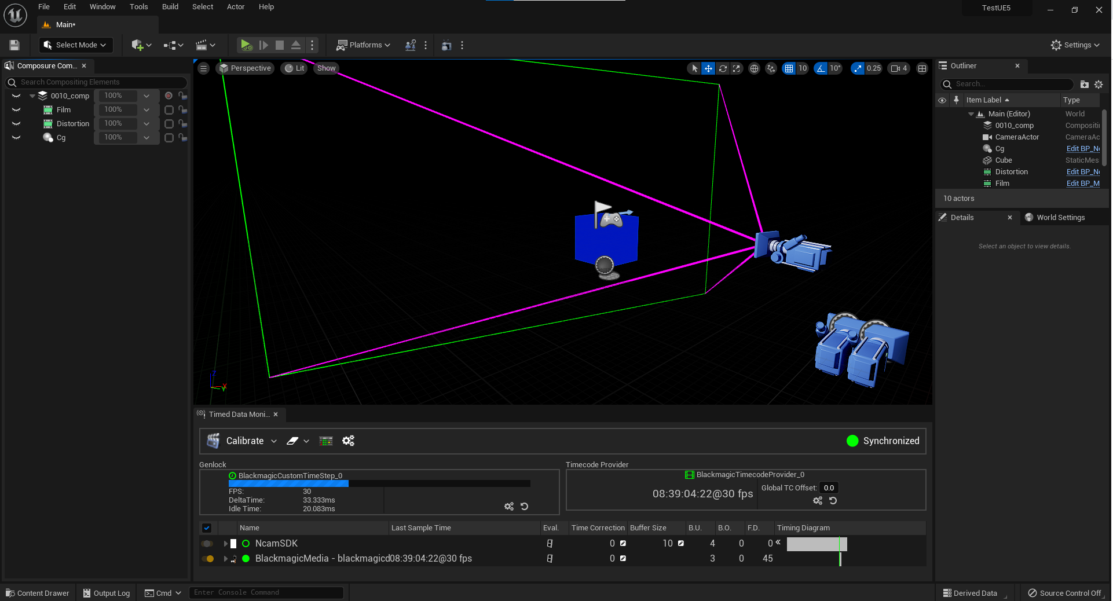Open the Platforms dropdown
The height and width of the screenshot is (601, 1113).
coord(363,45)
